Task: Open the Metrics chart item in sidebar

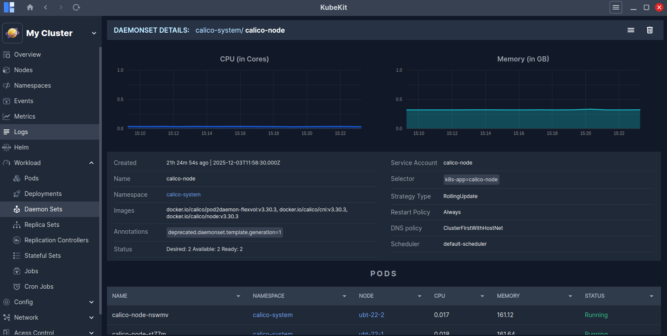Action: [x=24, y=116]
